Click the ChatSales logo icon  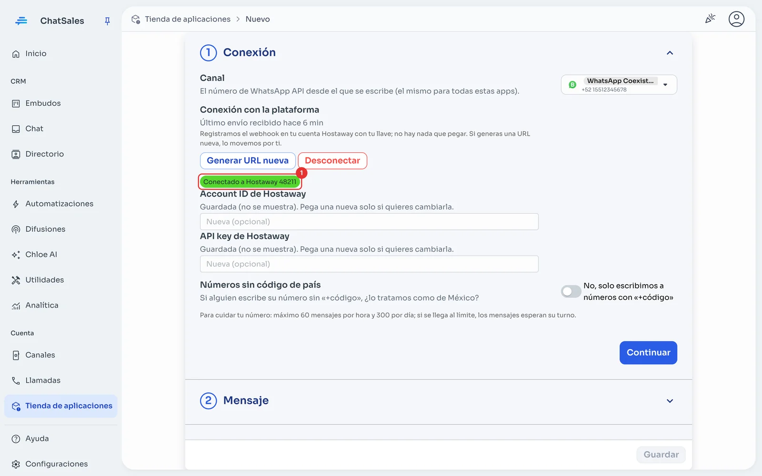coord(21,21)
